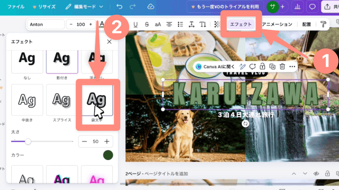Delete the selected element
339x190 pixels.
click(x=282, y=67)
